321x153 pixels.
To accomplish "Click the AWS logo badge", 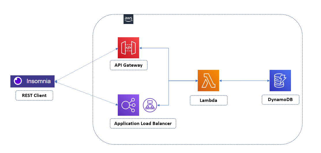I will [x=128, y=19].
